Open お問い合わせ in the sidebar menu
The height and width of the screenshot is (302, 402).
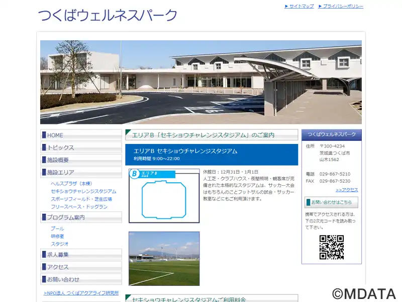(x=81, y=279)
